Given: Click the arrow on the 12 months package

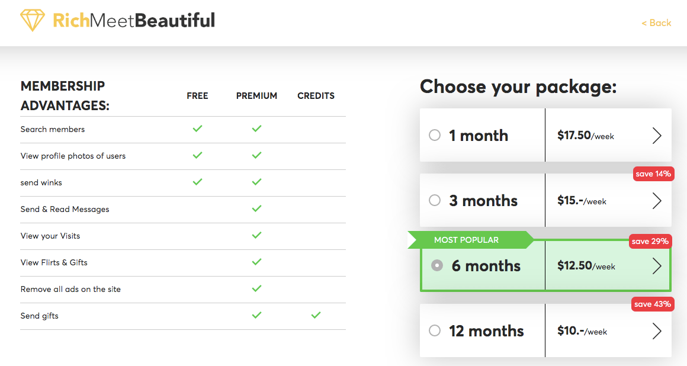Looking at the screenshot, I should pos(657,330).
